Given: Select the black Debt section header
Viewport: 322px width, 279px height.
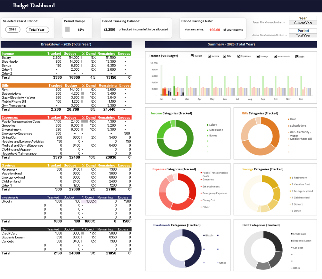Looking at the screenshot, I should [x=66, y=229].
